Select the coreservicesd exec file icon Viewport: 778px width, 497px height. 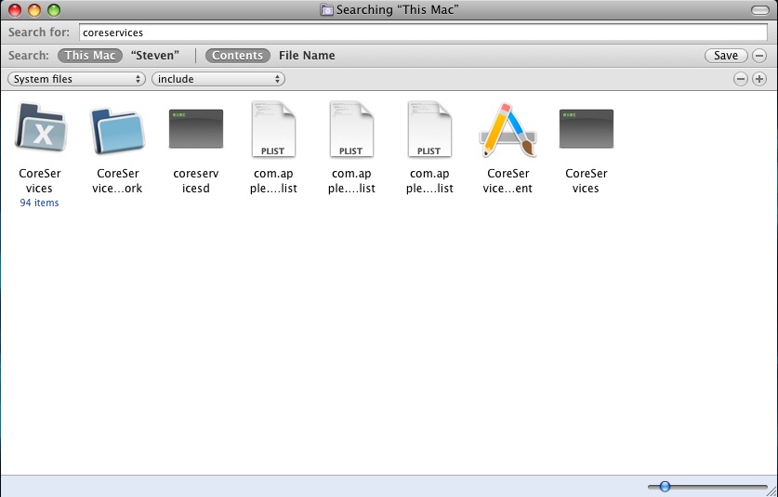point(196,128)
